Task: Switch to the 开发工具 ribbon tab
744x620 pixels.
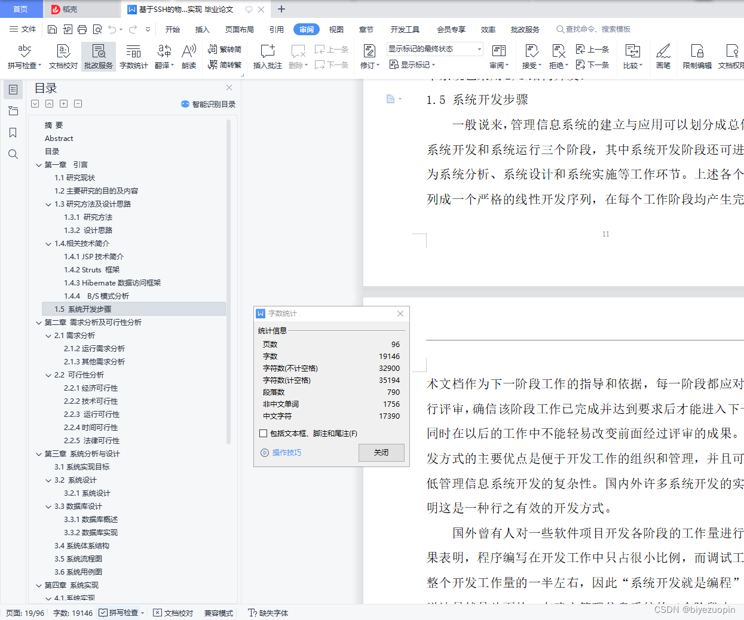Action: (x=405, y=29)
